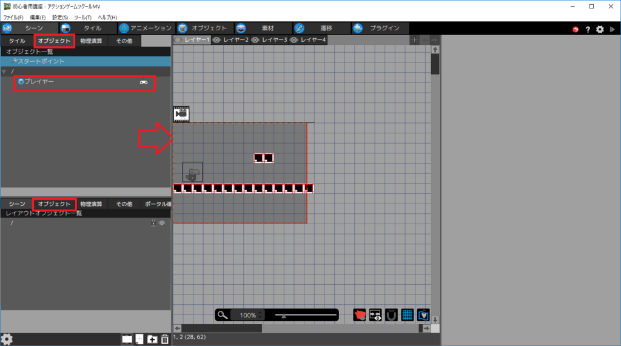Click gear icon at bottom-left corner
Viewport: 621px width, 346px height.
point(7,339)
